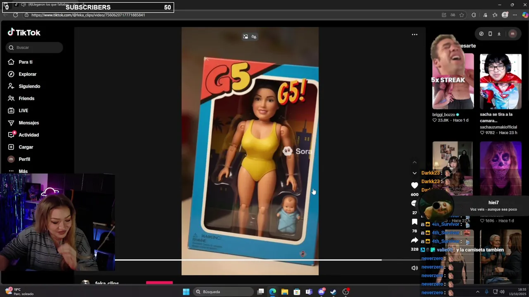Screen dimensions: 529x297
Task: Toggle video mute with the speaker icon
Action: tap(415, 268)
